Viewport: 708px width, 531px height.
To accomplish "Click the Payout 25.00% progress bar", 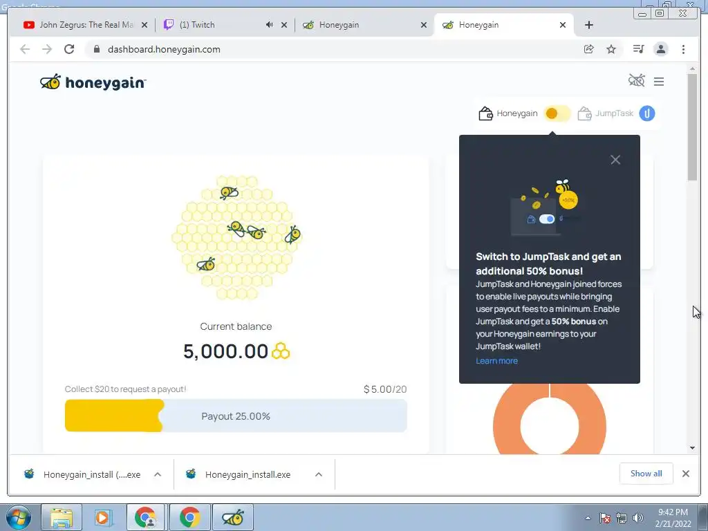I will point(236,416).
